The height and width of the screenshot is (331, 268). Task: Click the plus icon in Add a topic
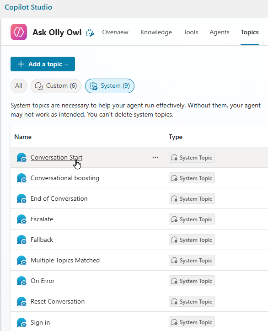[x=21, y=64]
